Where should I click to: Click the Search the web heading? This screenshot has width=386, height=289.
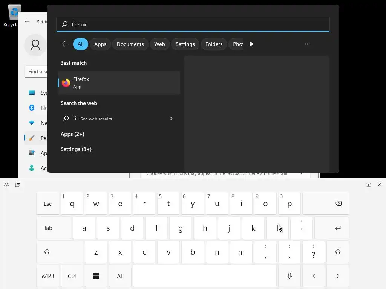coord(79,103)
